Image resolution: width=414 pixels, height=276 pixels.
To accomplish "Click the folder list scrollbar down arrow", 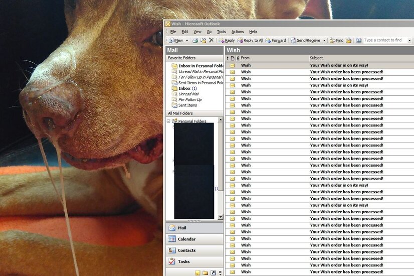I will pyautogui.click(x=221, y=217).
